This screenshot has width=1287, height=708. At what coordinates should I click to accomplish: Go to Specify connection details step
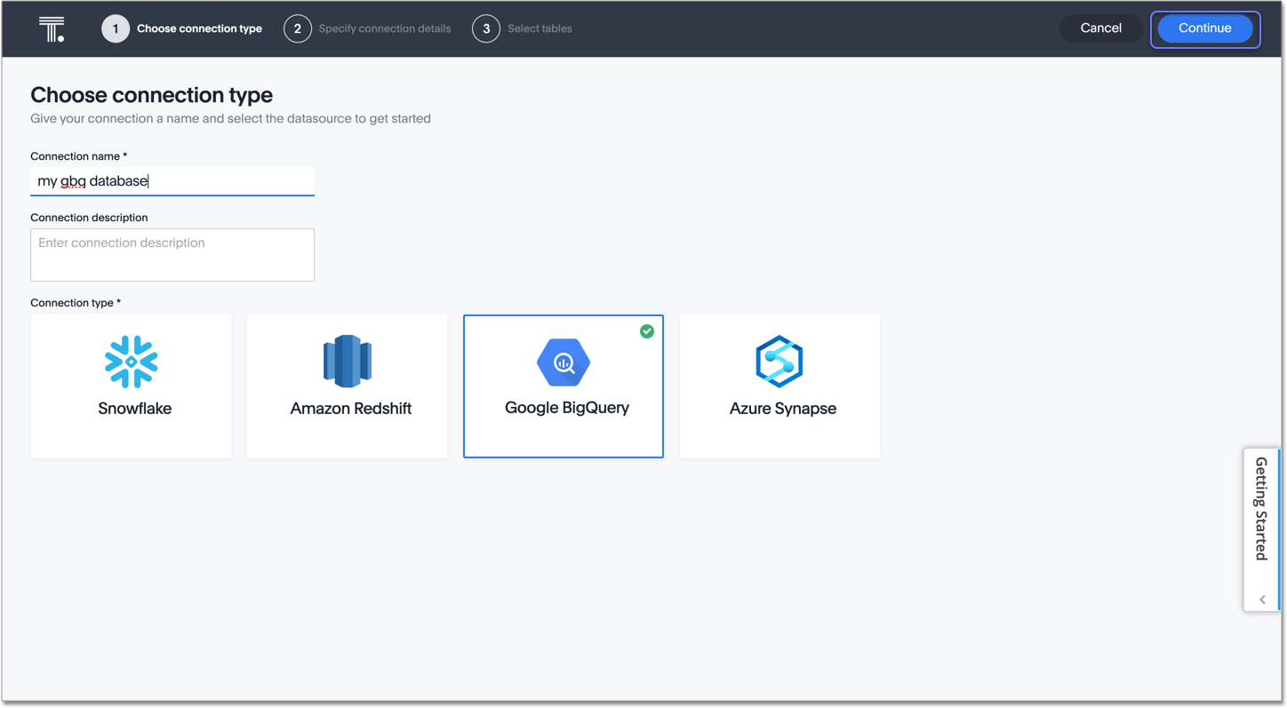(x=384, y=28)
